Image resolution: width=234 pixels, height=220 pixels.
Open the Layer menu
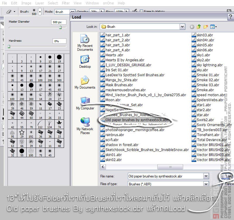click(x=39, y=3)
